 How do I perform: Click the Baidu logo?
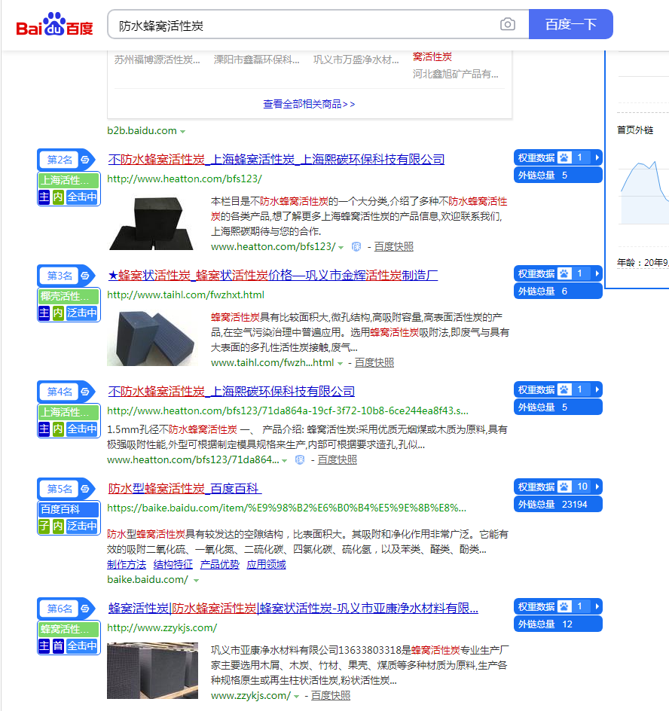tap(54, 25)
